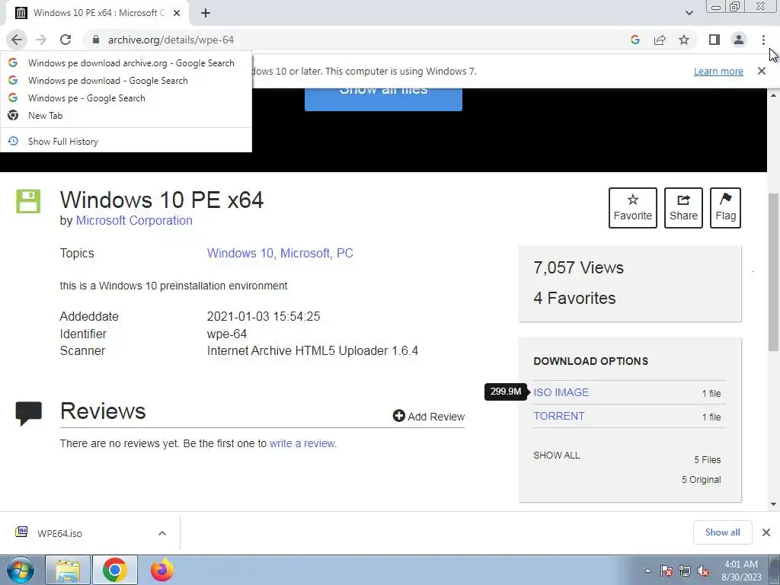
Task: Click identifier value 'wpe-64'
Action: click(227, 334)
